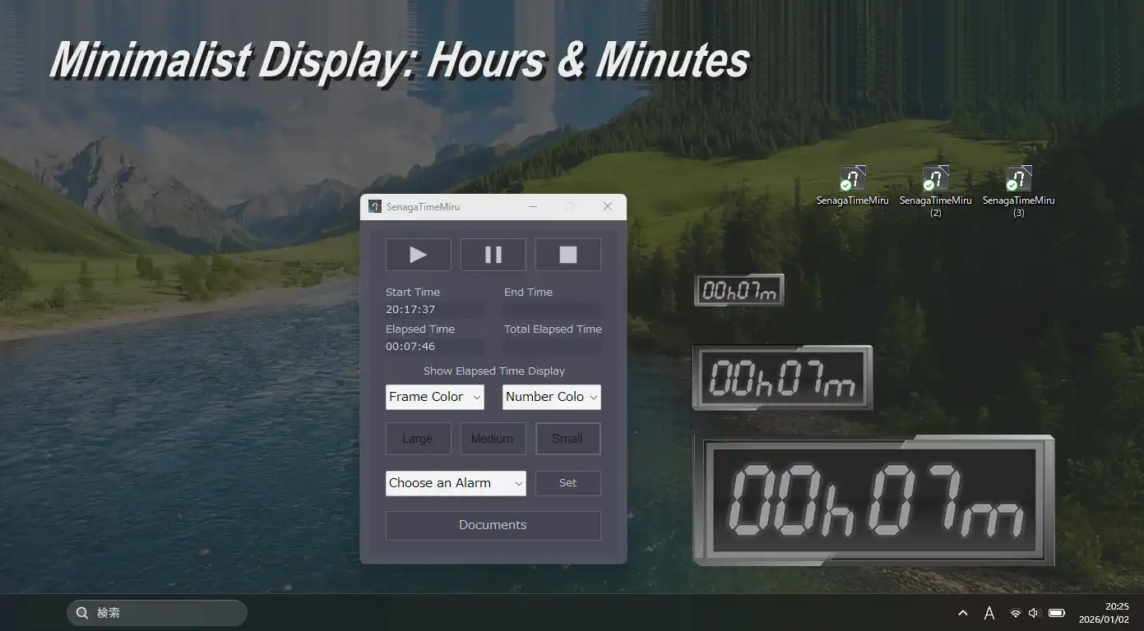Click the large 00h07m timer display
1144x631 pixels.
873,500
